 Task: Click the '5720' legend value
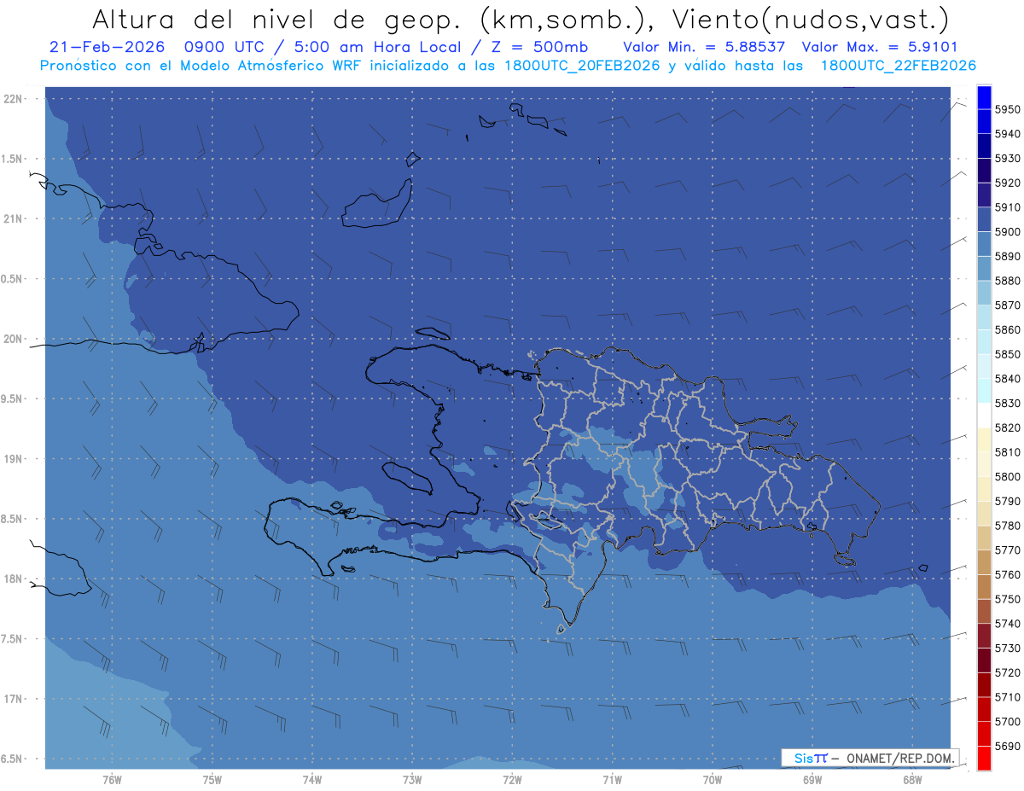[x=1008, y=672]
